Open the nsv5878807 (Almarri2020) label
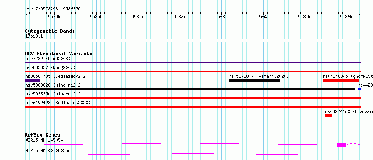This screenshot has height=160, width=373. click(259, 76)
